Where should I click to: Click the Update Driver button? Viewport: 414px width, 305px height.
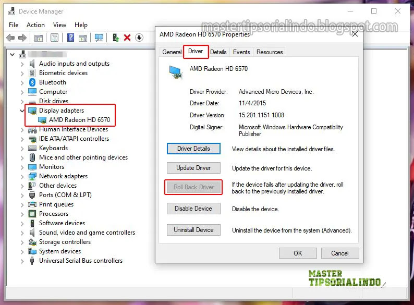tap(193, 168)
